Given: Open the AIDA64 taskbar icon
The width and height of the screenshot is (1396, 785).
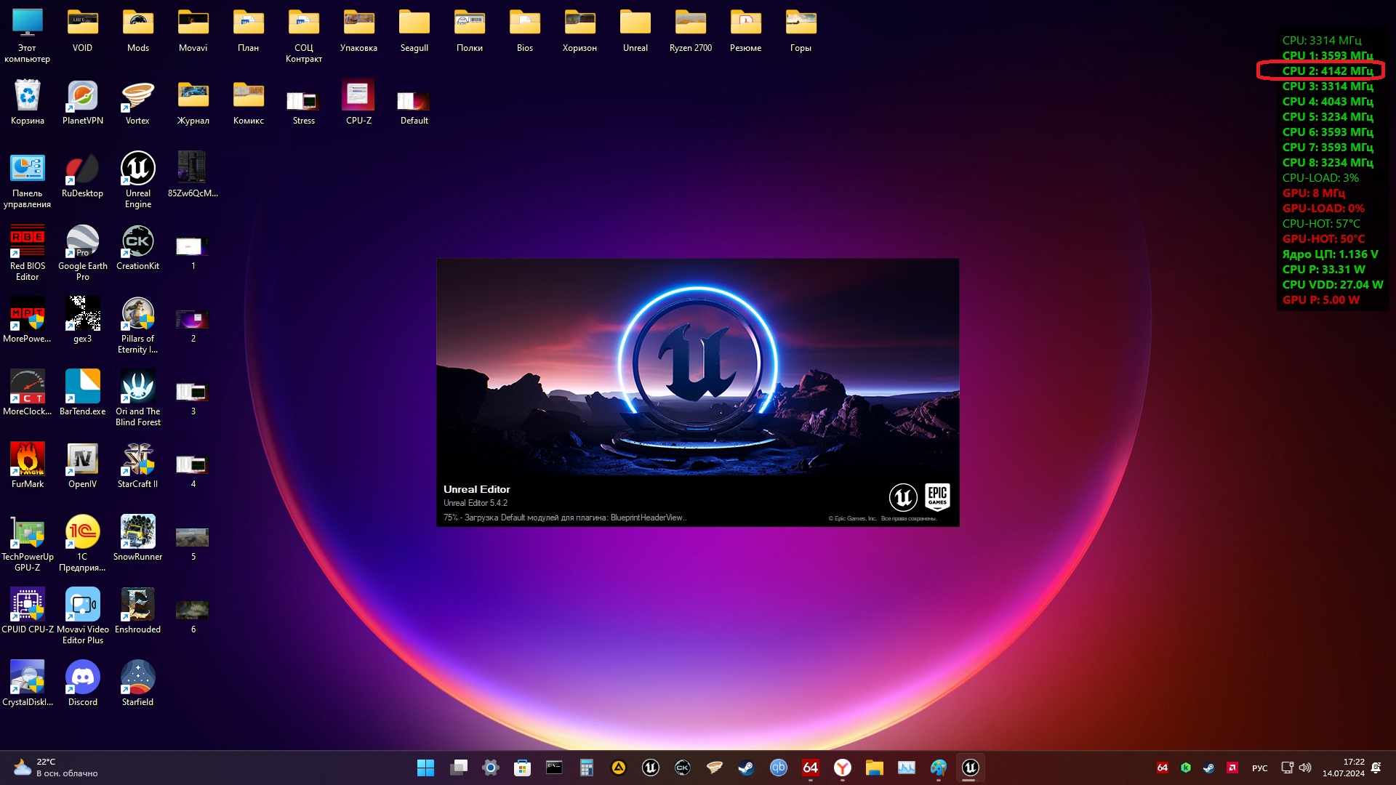Looking at the screenshot, I should pos(810,768).
